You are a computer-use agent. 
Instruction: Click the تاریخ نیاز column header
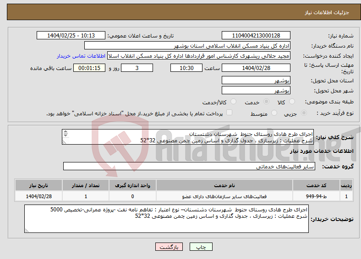pyautogui.click(x=38, y=185)
